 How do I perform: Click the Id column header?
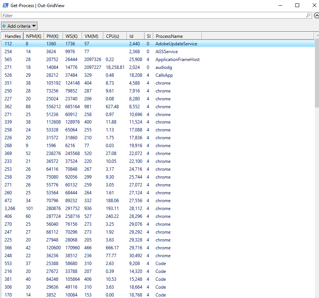click(x=131, y=36)
